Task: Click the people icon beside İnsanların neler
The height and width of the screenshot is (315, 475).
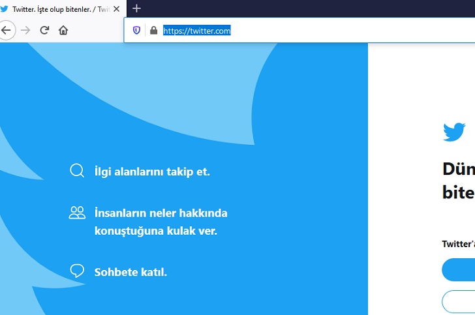Action: [77, 213]
